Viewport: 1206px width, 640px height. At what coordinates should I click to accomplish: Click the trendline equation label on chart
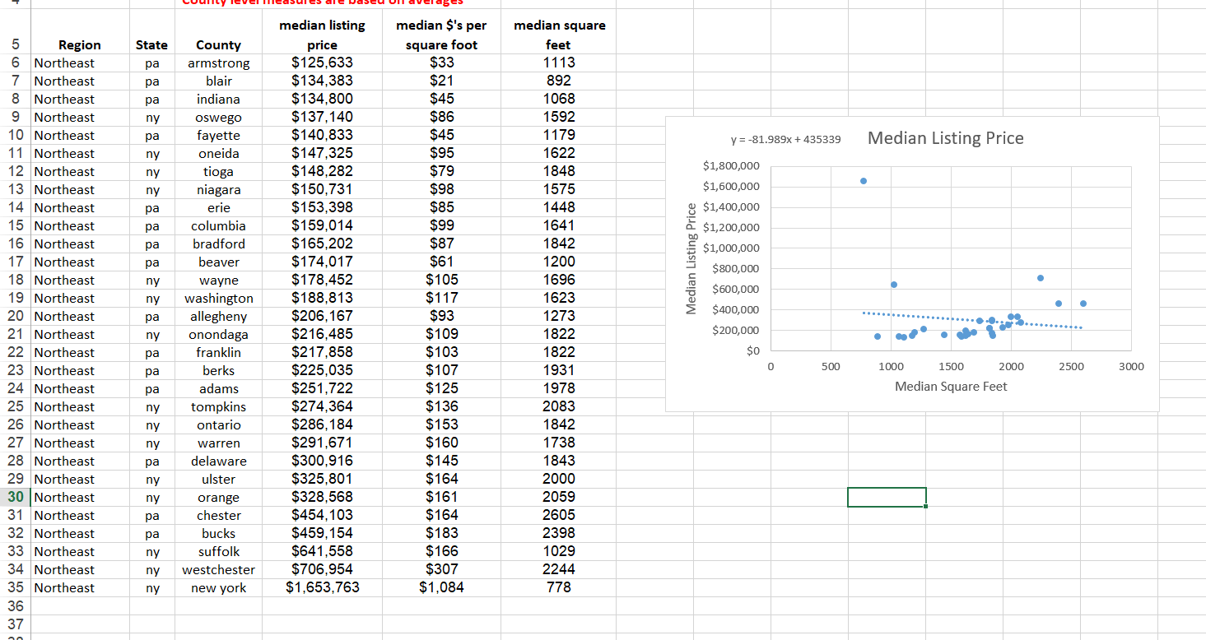coord(785,140)
